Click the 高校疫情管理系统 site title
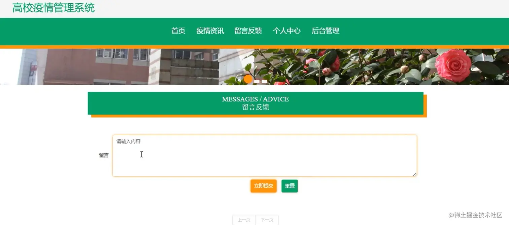The image size is (509, 225). click(54, 8)
